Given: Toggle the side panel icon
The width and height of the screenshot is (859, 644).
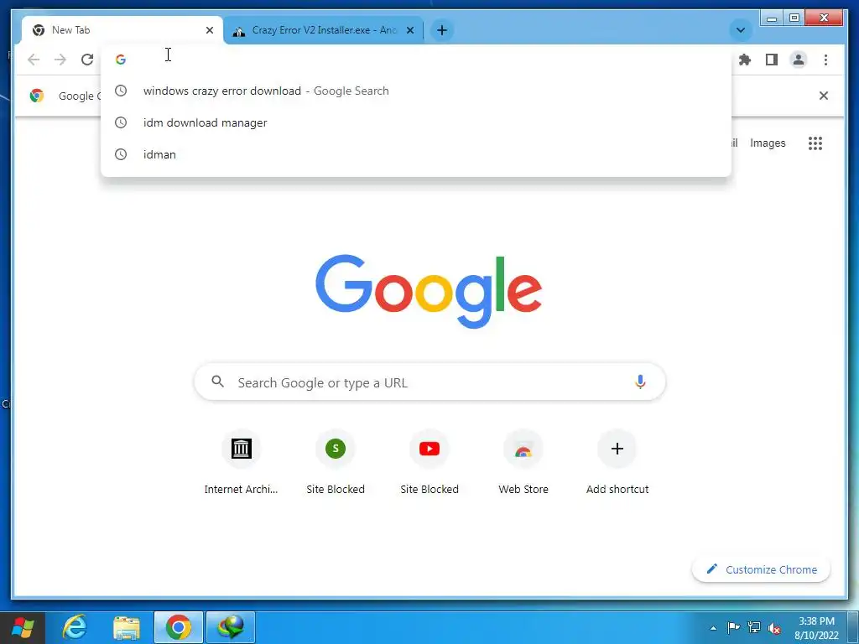Looking at the screenshot, I should [x=772, y=60].
